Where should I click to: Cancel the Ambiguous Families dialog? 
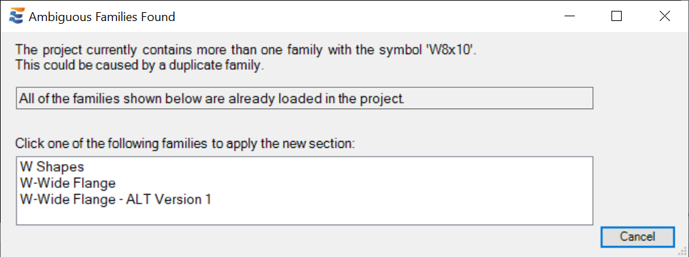tap(637, 237)
